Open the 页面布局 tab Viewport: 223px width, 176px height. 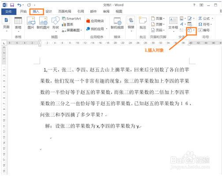[x=65, y=11]
